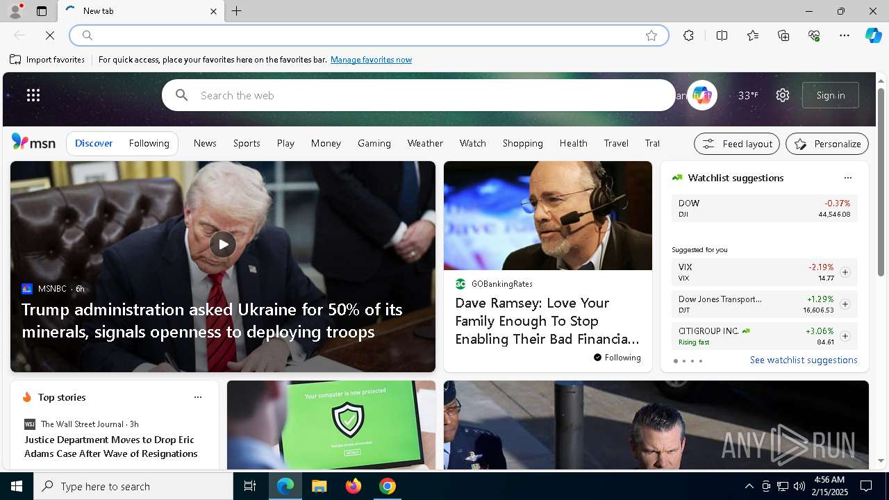
Task: Click the taskbar search box
Action: tap(133, 486)
